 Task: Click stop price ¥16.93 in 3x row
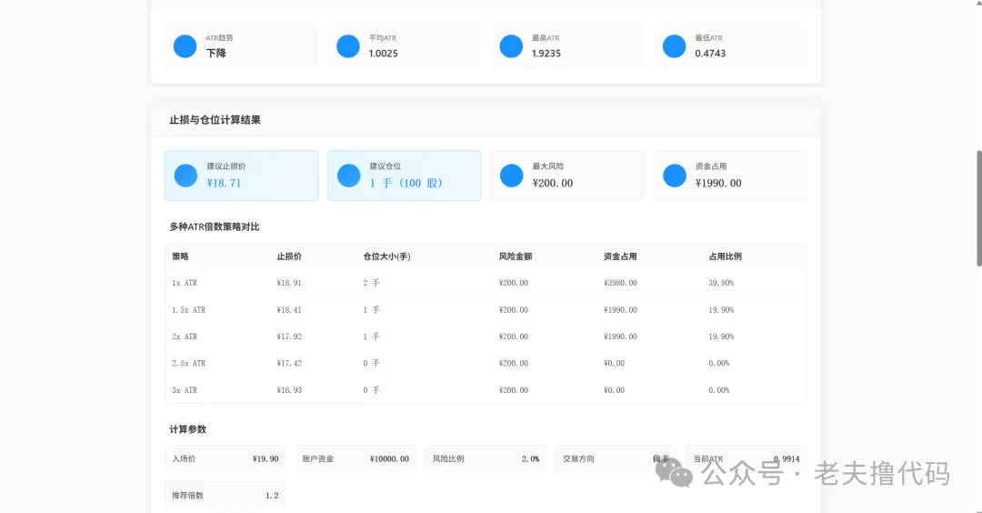(289, 390)
